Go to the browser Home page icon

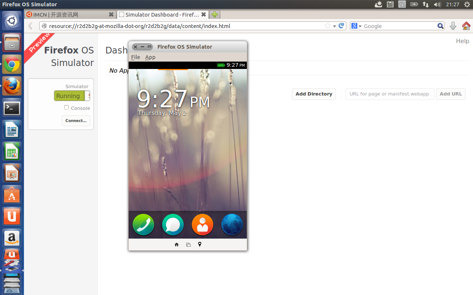point(466,26)
